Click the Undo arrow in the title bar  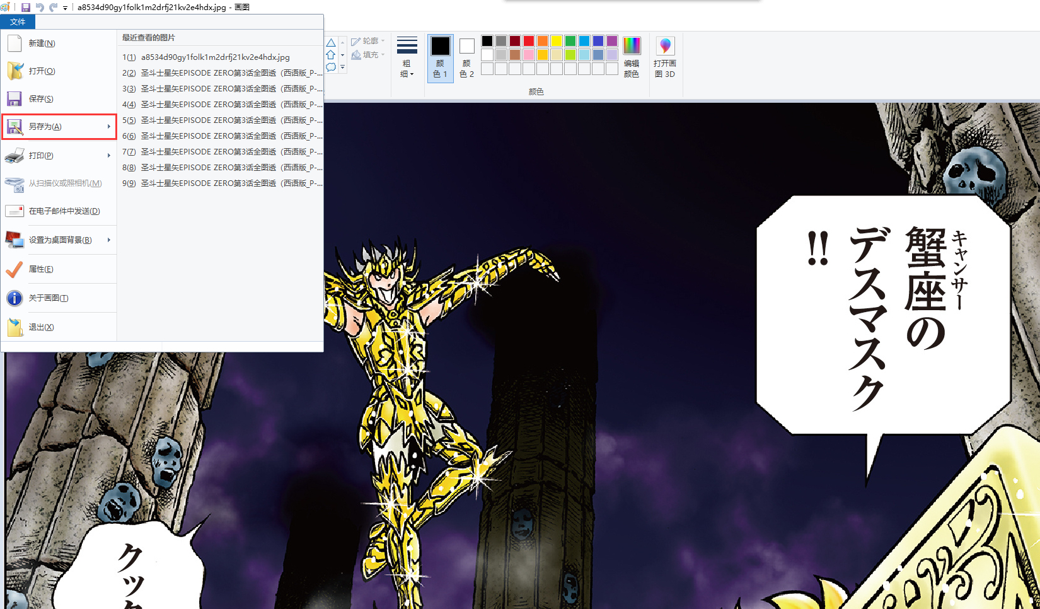(40, 8)
